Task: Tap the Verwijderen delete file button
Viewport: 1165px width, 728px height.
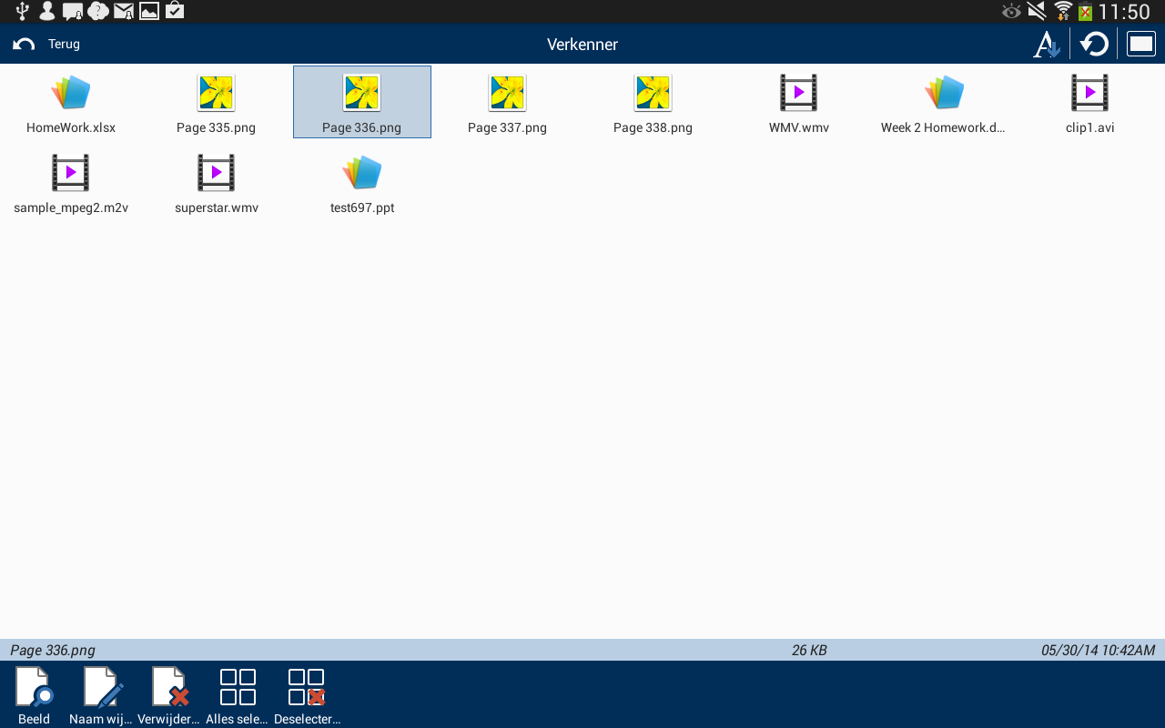Action: coord(169,695)
